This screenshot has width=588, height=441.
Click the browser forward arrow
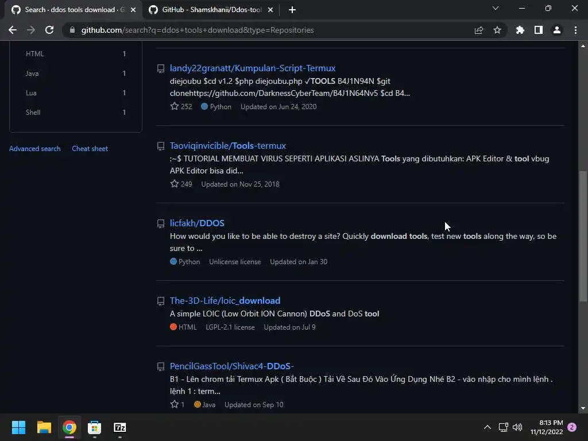pyautogui.click(x=31, y=30)
